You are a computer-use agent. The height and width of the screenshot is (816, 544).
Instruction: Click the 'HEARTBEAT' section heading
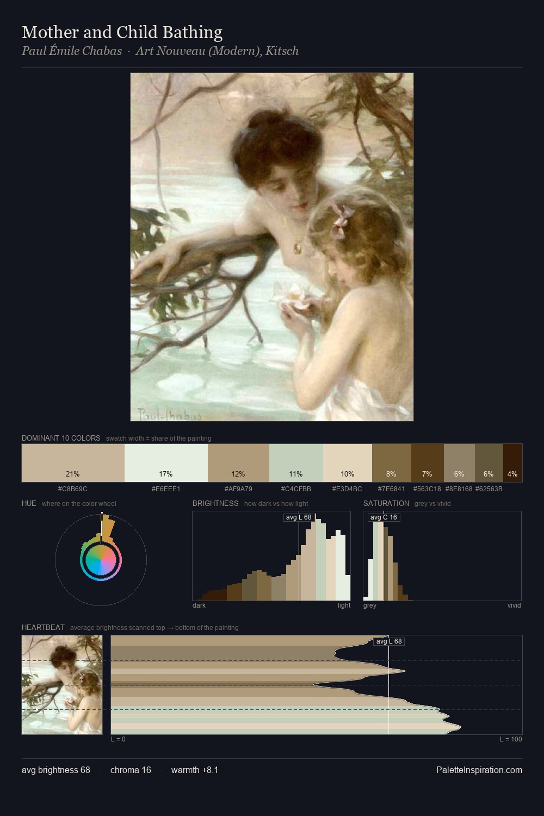point(43,627)
